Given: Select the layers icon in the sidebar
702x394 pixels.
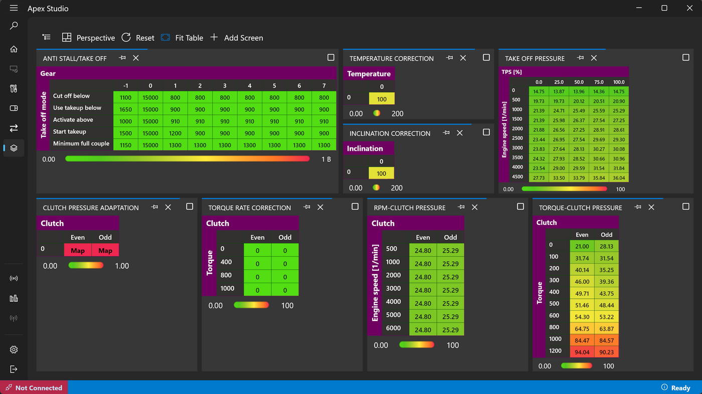Looking at the screenshot, I should [14, 148].
